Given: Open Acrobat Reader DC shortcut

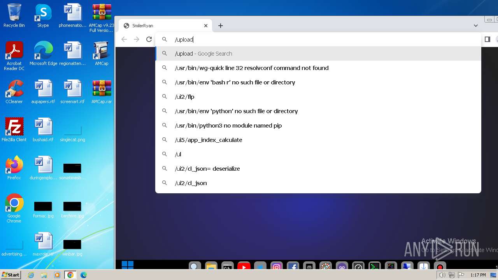Looking at the screenshot, I should [x=14, y=56].
